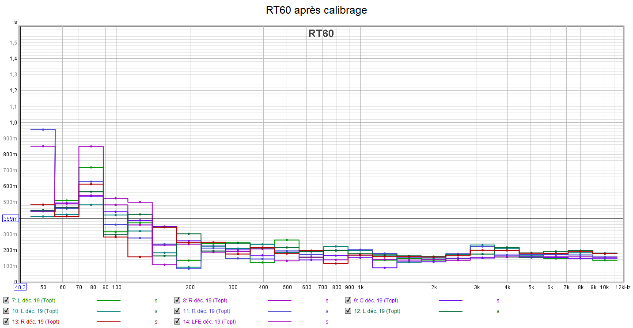Uncheck the "7: L déc. 19 (Topt)" trace checkbox
This screenshot has width=633, height=328.
click(6, 300)
